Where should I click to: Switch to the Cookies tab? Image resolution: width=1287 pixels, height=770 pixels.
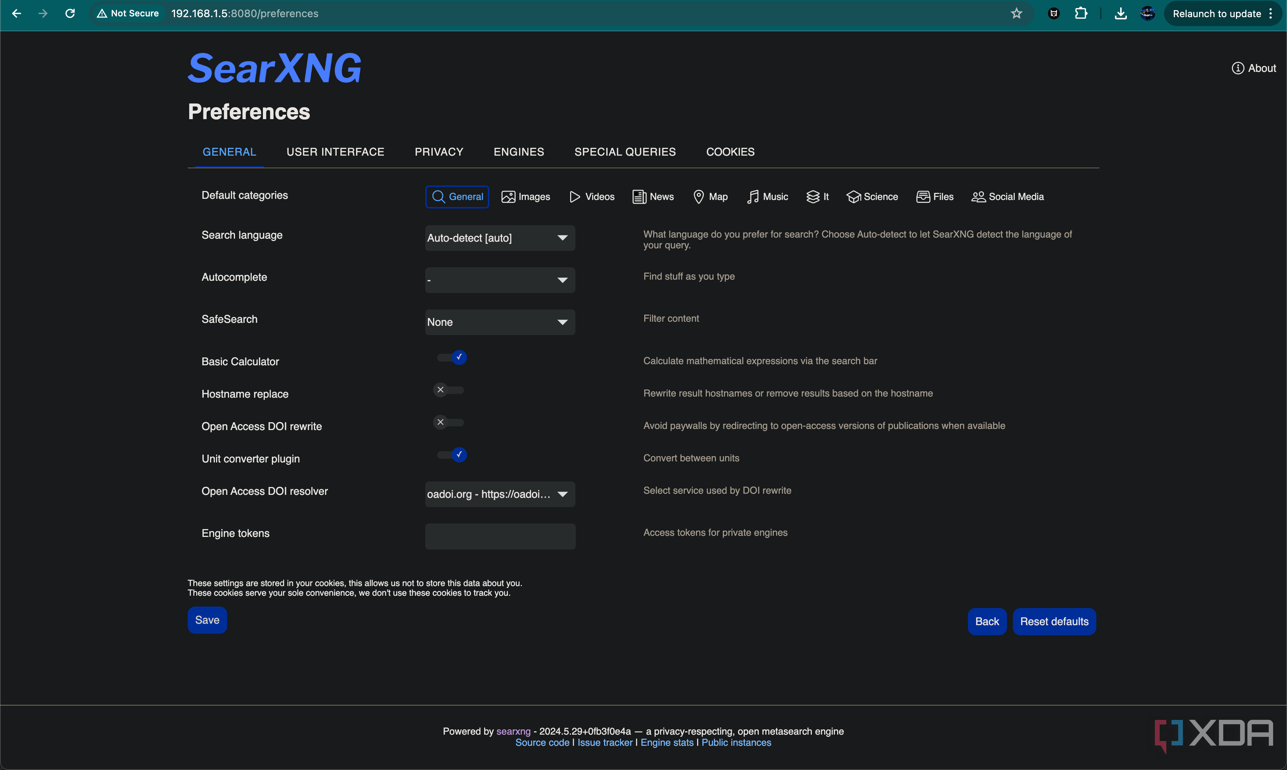coord(730,152)
